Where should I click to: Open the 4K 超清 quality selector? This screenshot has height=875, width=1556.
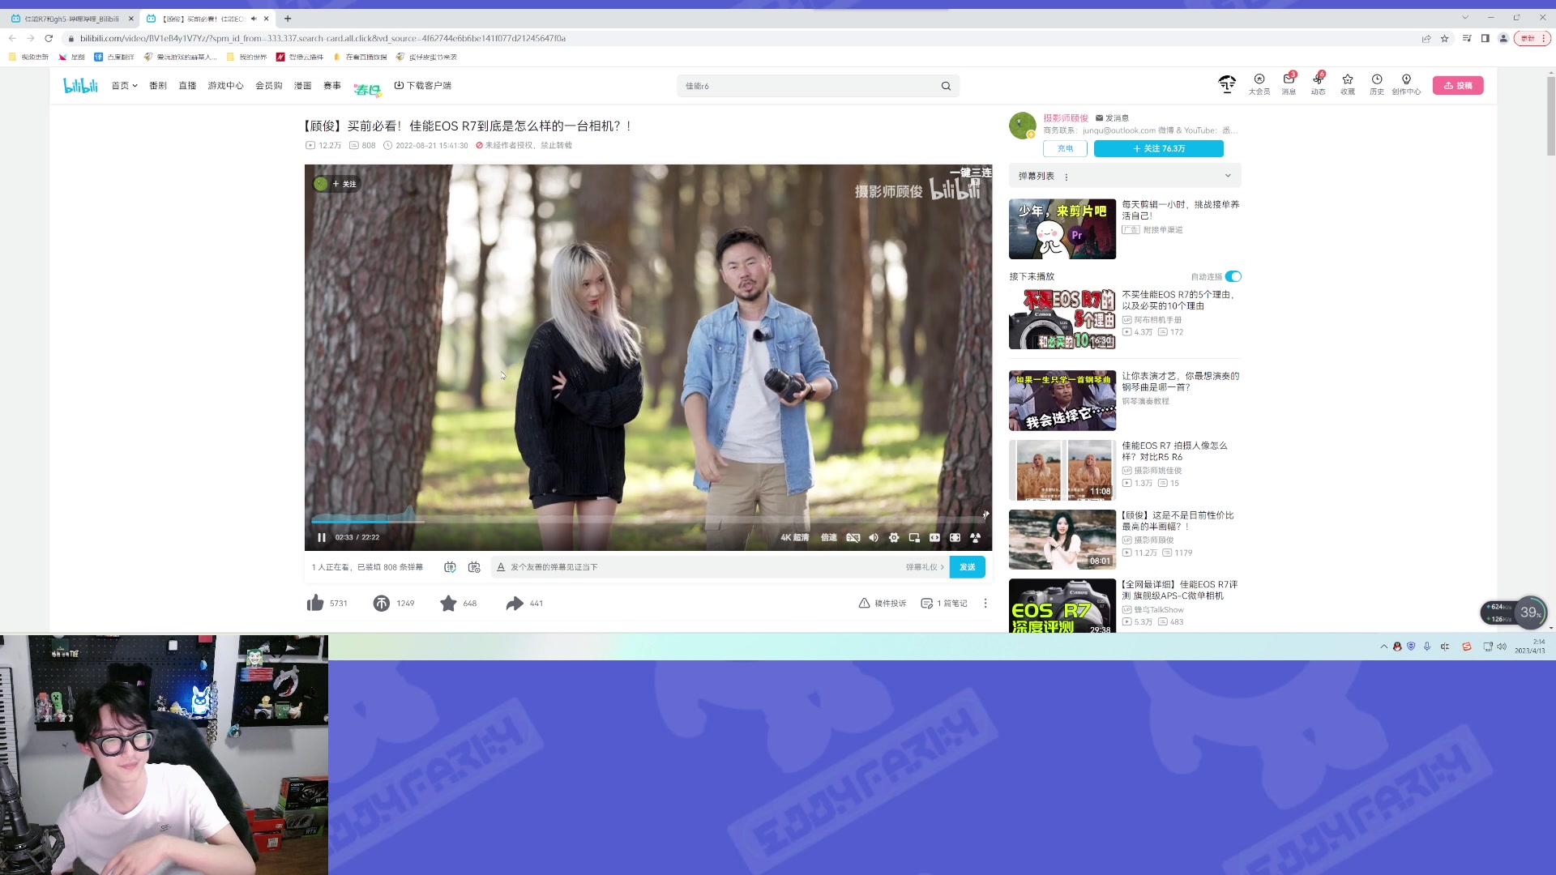[x=794, y=537]
